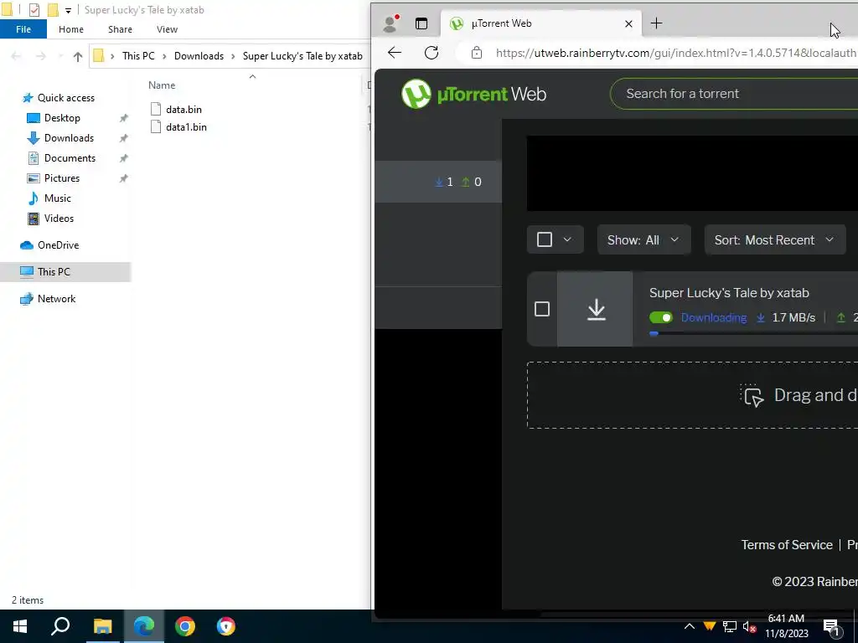The image size is (858, 643).
Task: Click the Edge profile icon
Action: [x=390, y=23]
